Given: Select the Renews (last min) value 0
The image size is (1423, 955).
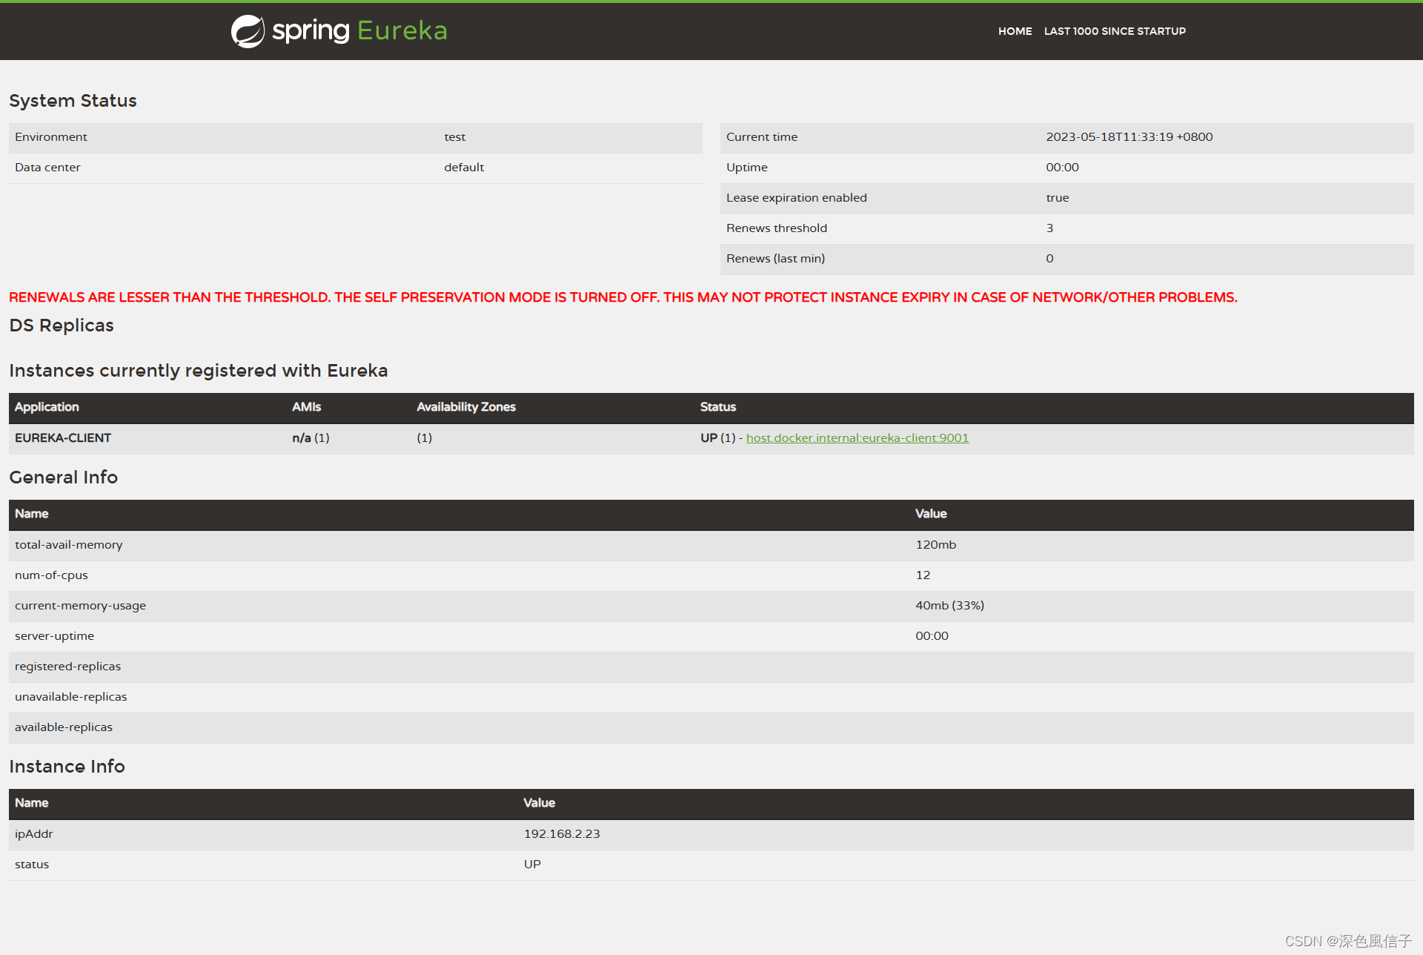Looking at the screenshot, I should click(x=1049, y=259).
